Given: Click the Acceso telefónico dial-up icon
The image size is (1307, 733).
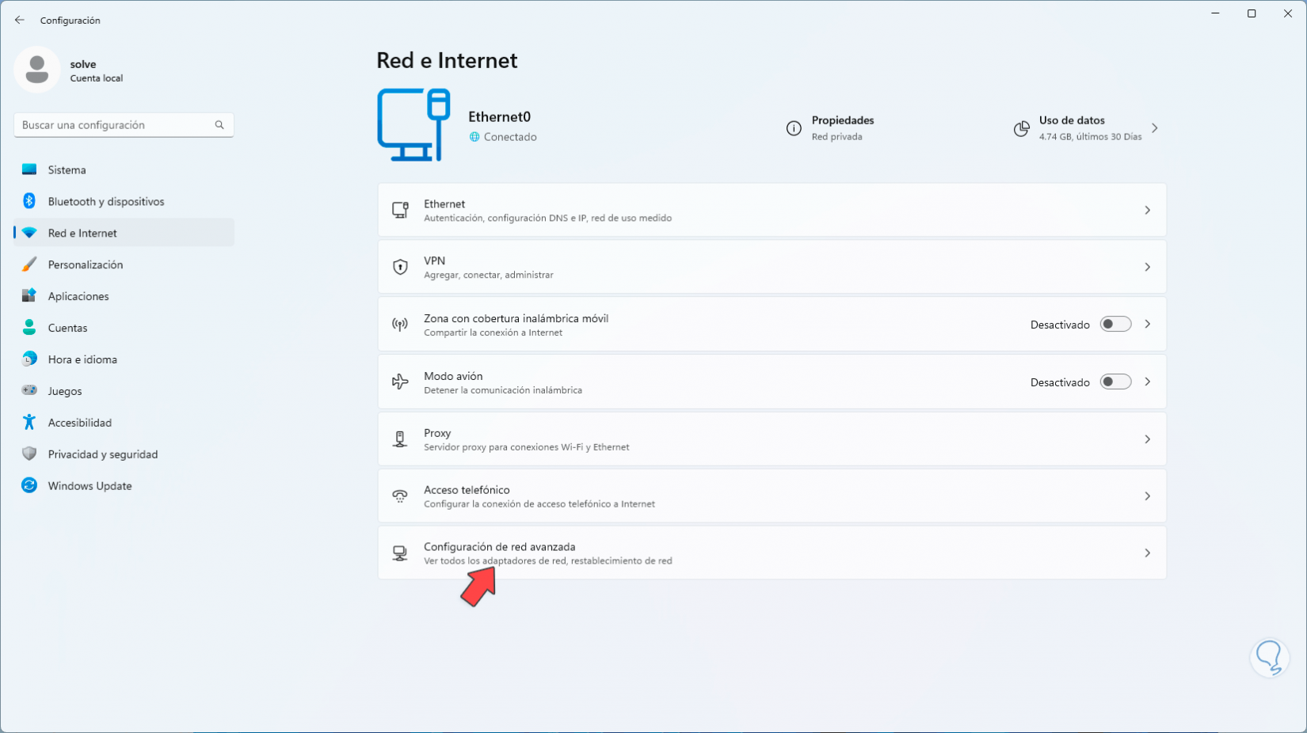Looking at the screenshot, I should pos(400,496).
